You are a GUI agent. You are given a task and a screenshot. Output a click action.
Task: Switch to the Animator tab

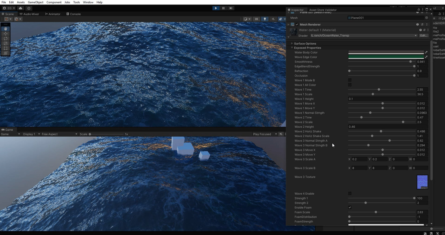(52, 14)
